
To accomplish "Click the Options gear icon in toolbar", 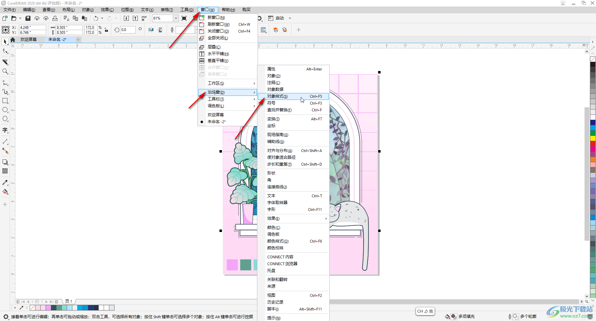I will coord(260,18).
